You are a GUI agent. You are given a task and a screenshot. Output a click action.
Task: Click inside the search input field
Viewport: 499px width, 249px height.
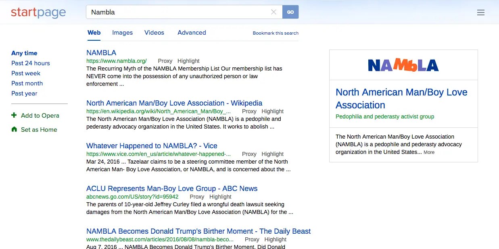coord(177,12)
